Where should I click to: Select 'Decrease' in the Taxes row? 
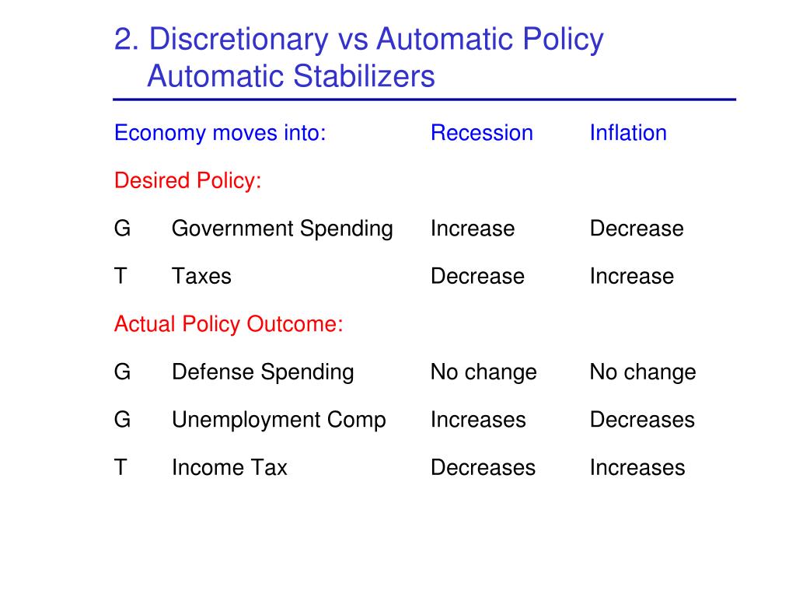click(478, 277)
